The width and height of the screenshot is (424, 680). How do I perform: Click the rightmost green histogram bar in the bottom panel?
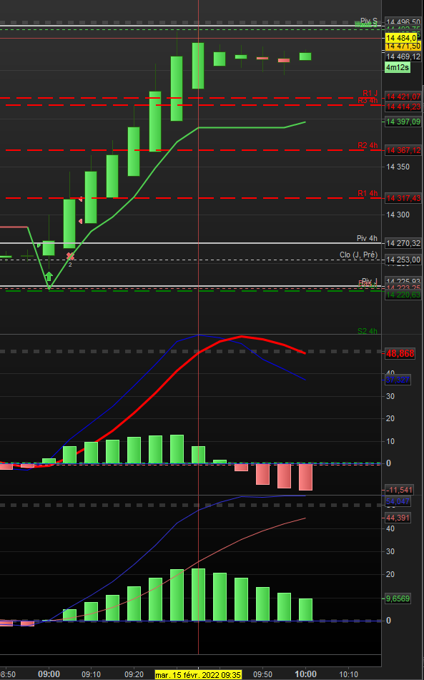tap(305, 610)
